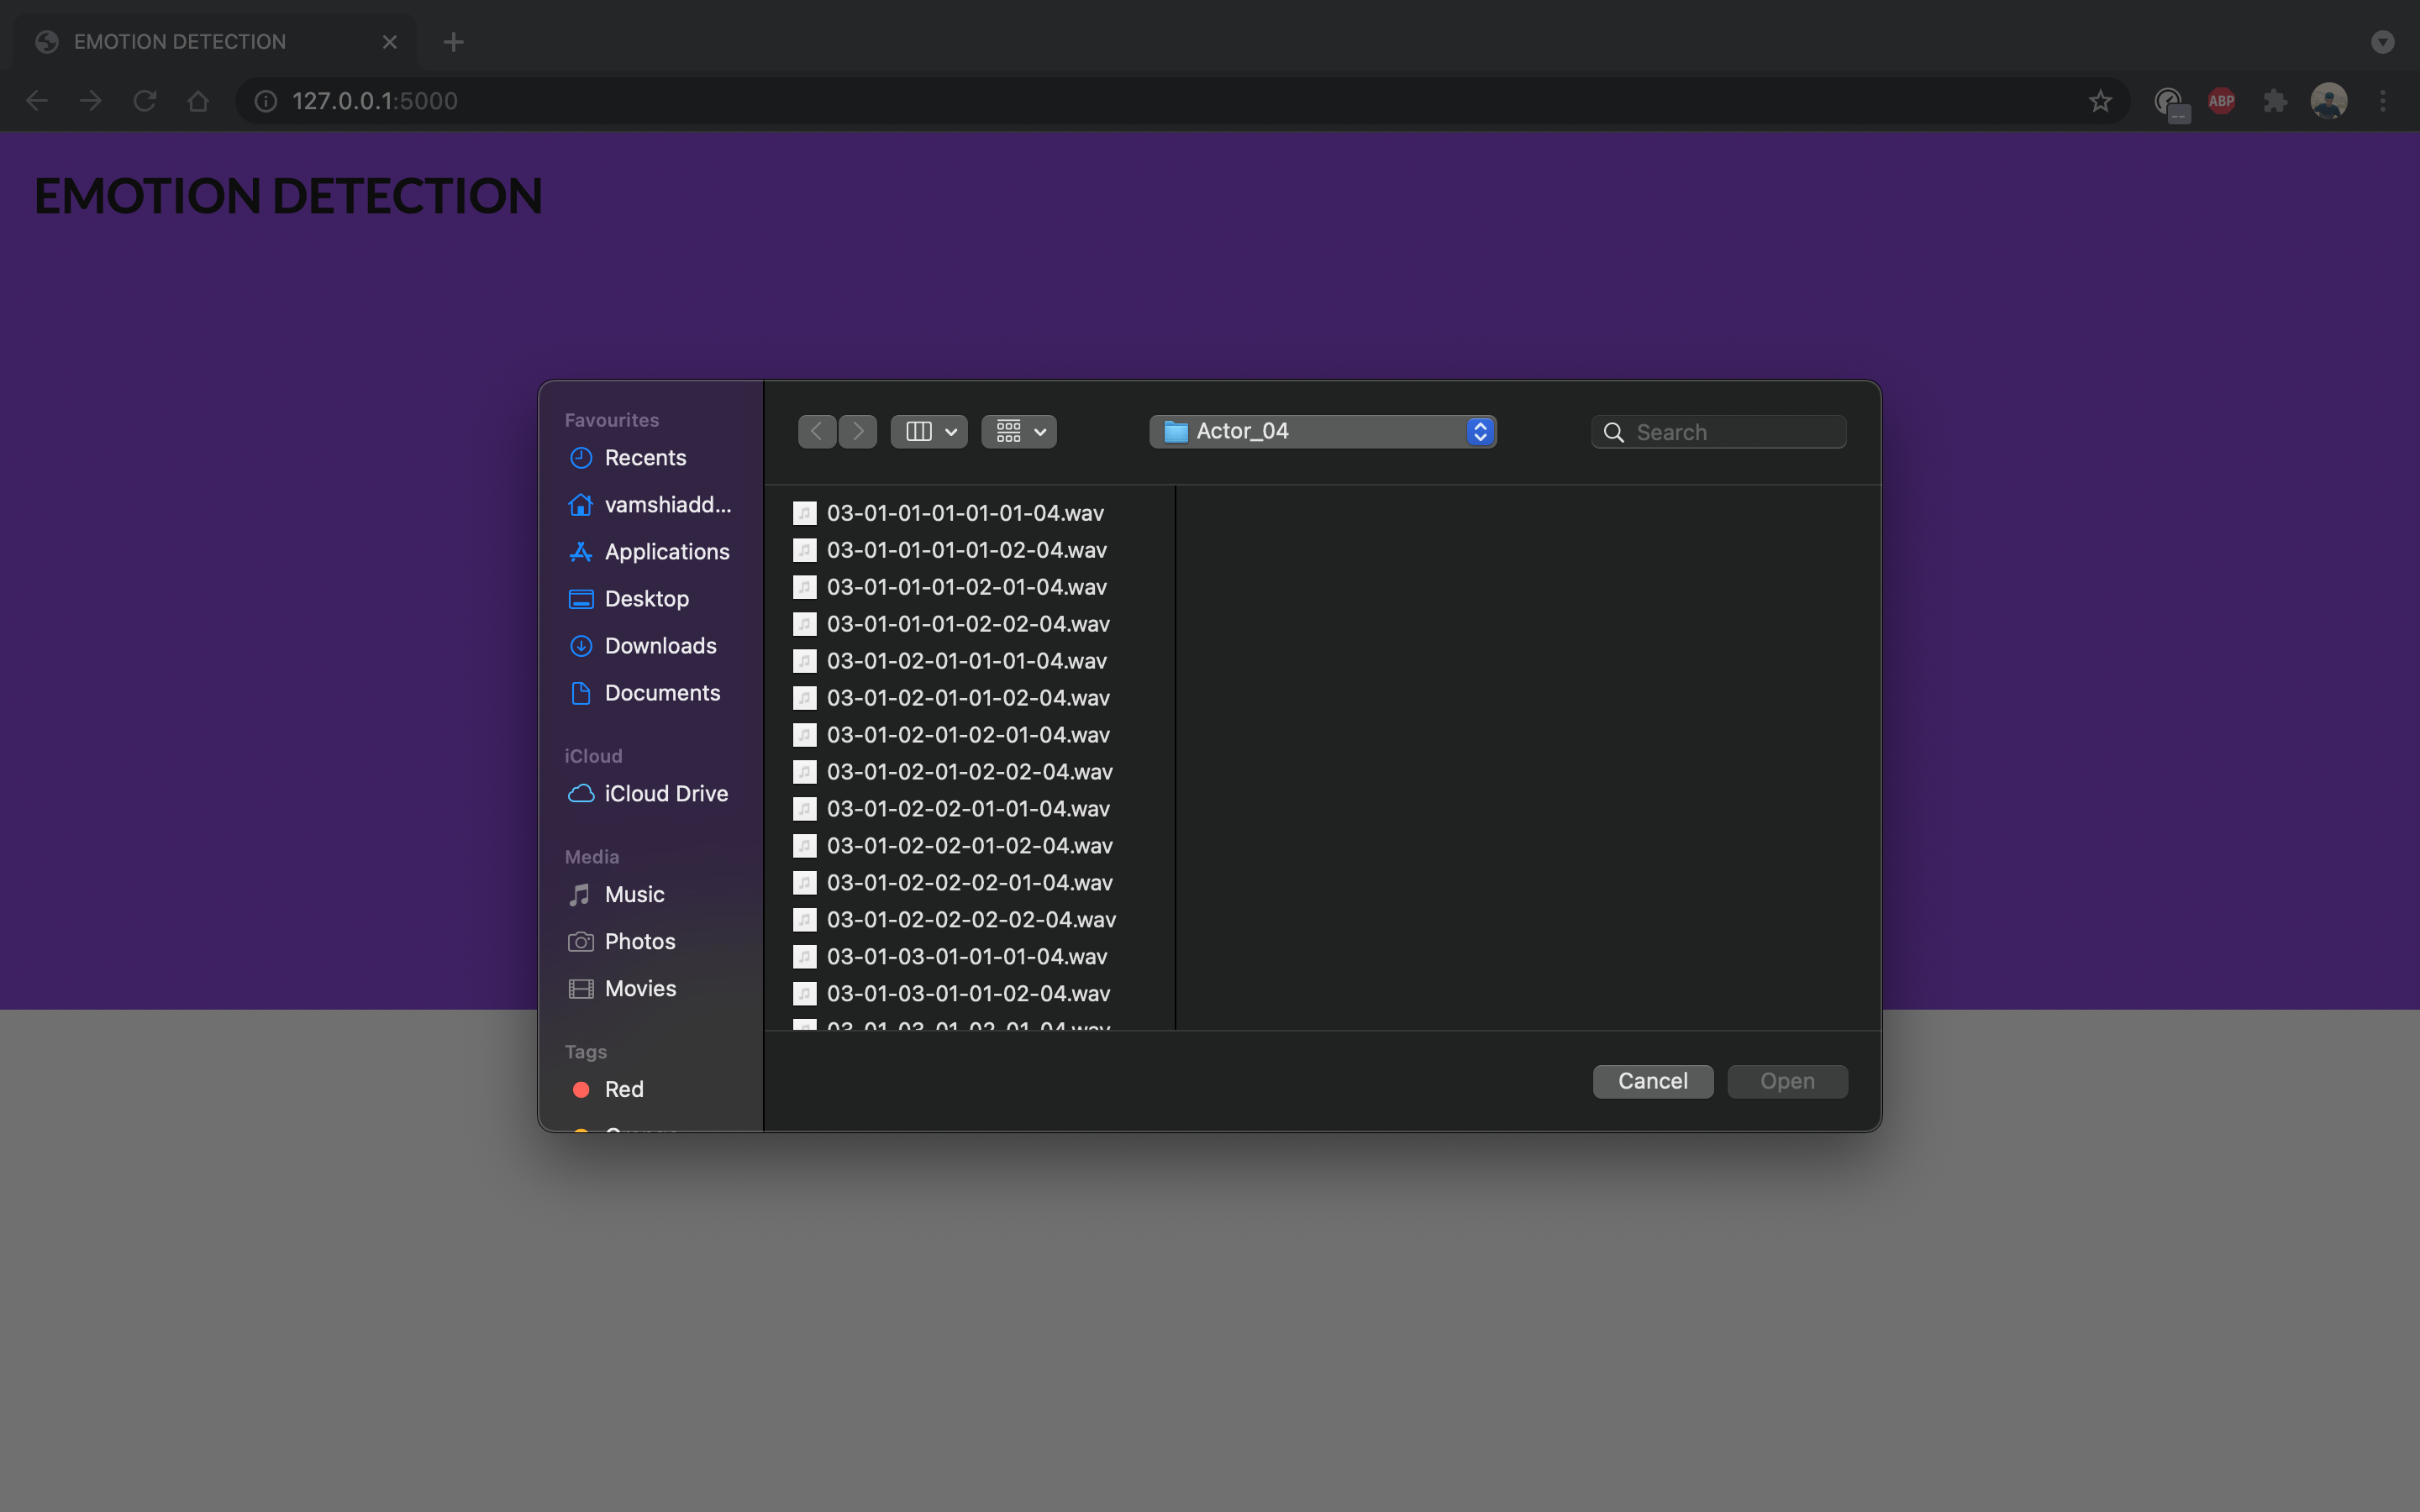This screenshot has height=1512, width=2420.
Task: Open the Photos media section
Action: pos(639,941)
